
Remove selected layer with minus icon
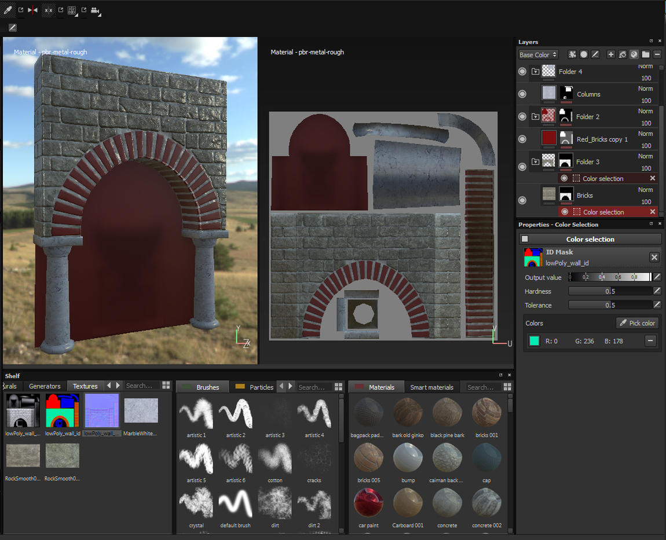pos(657,54)
